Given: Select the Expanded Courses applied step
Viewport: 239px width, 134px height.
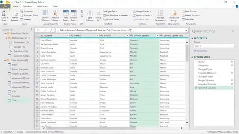Looking at the screenshot, I should (207, 84).
